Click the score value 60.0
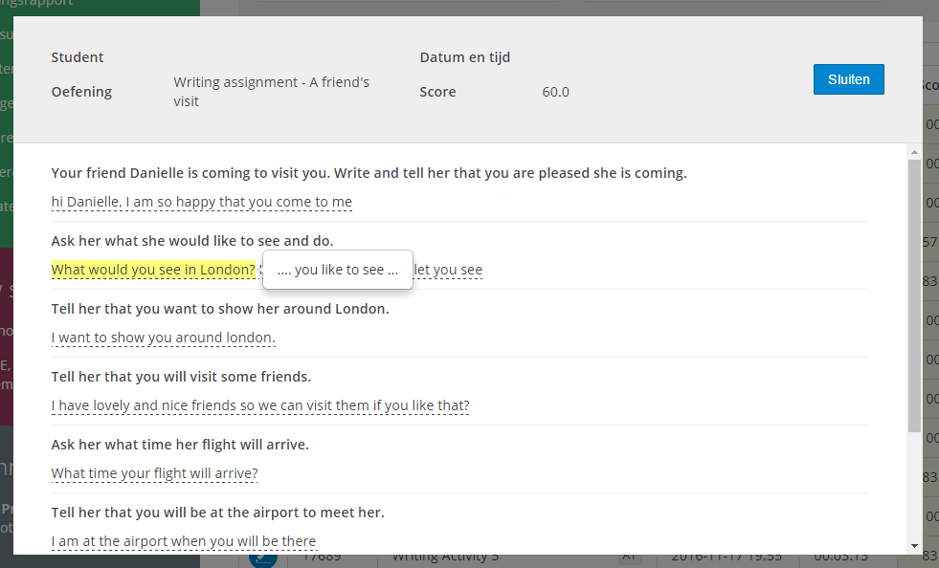939x568 pixels. point(555,92)
